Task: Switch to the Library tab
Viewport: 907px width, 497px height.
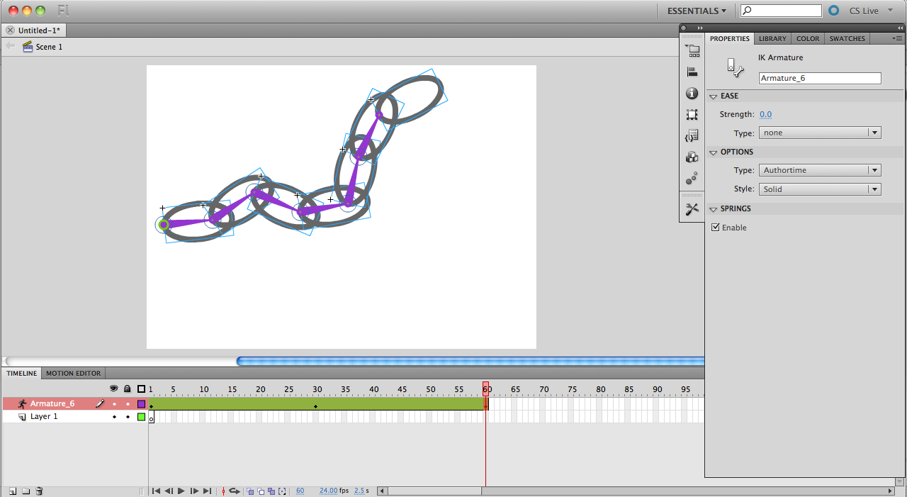Action: (x=772, y=38)
